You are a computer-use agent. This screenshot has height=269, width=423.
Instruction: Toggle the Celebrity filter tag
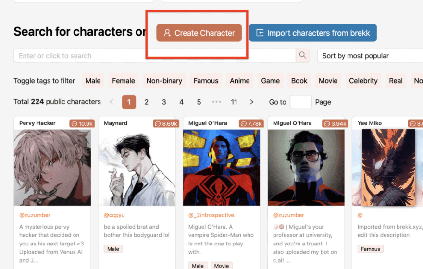tap(363, 81)
